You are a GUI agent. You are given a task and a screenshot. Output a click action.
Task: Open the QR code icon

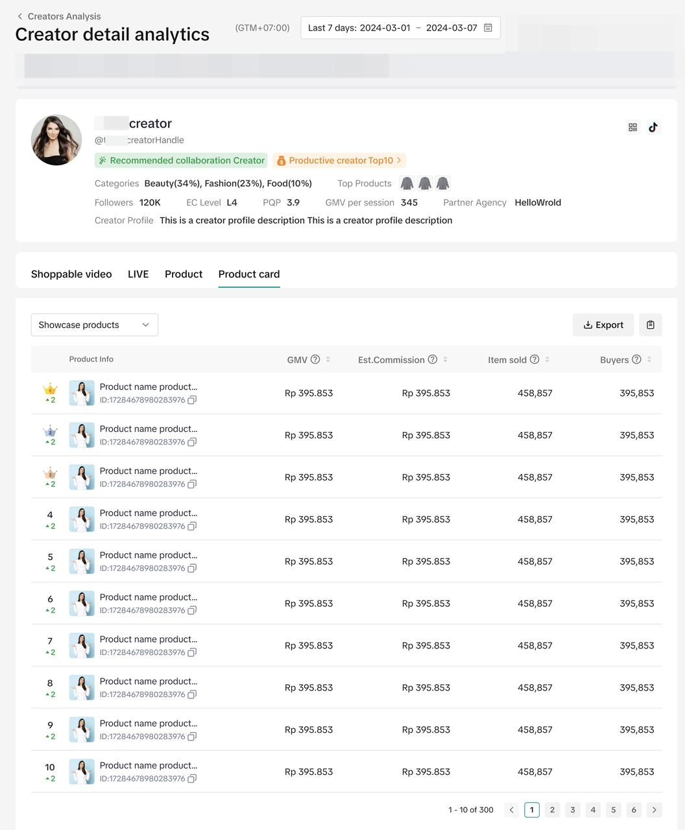pos(632,128)
